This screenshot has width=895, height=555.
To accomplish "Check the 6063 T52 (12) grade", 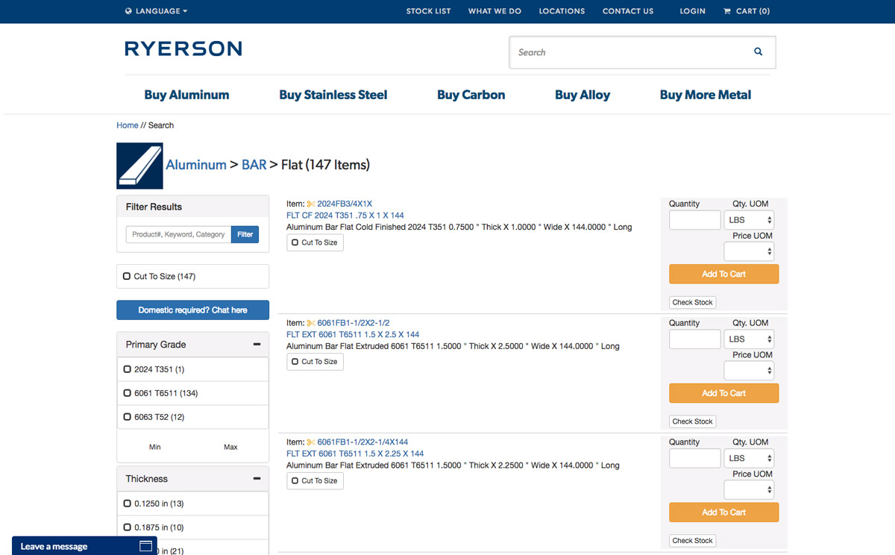I will [x=128, y=417].
